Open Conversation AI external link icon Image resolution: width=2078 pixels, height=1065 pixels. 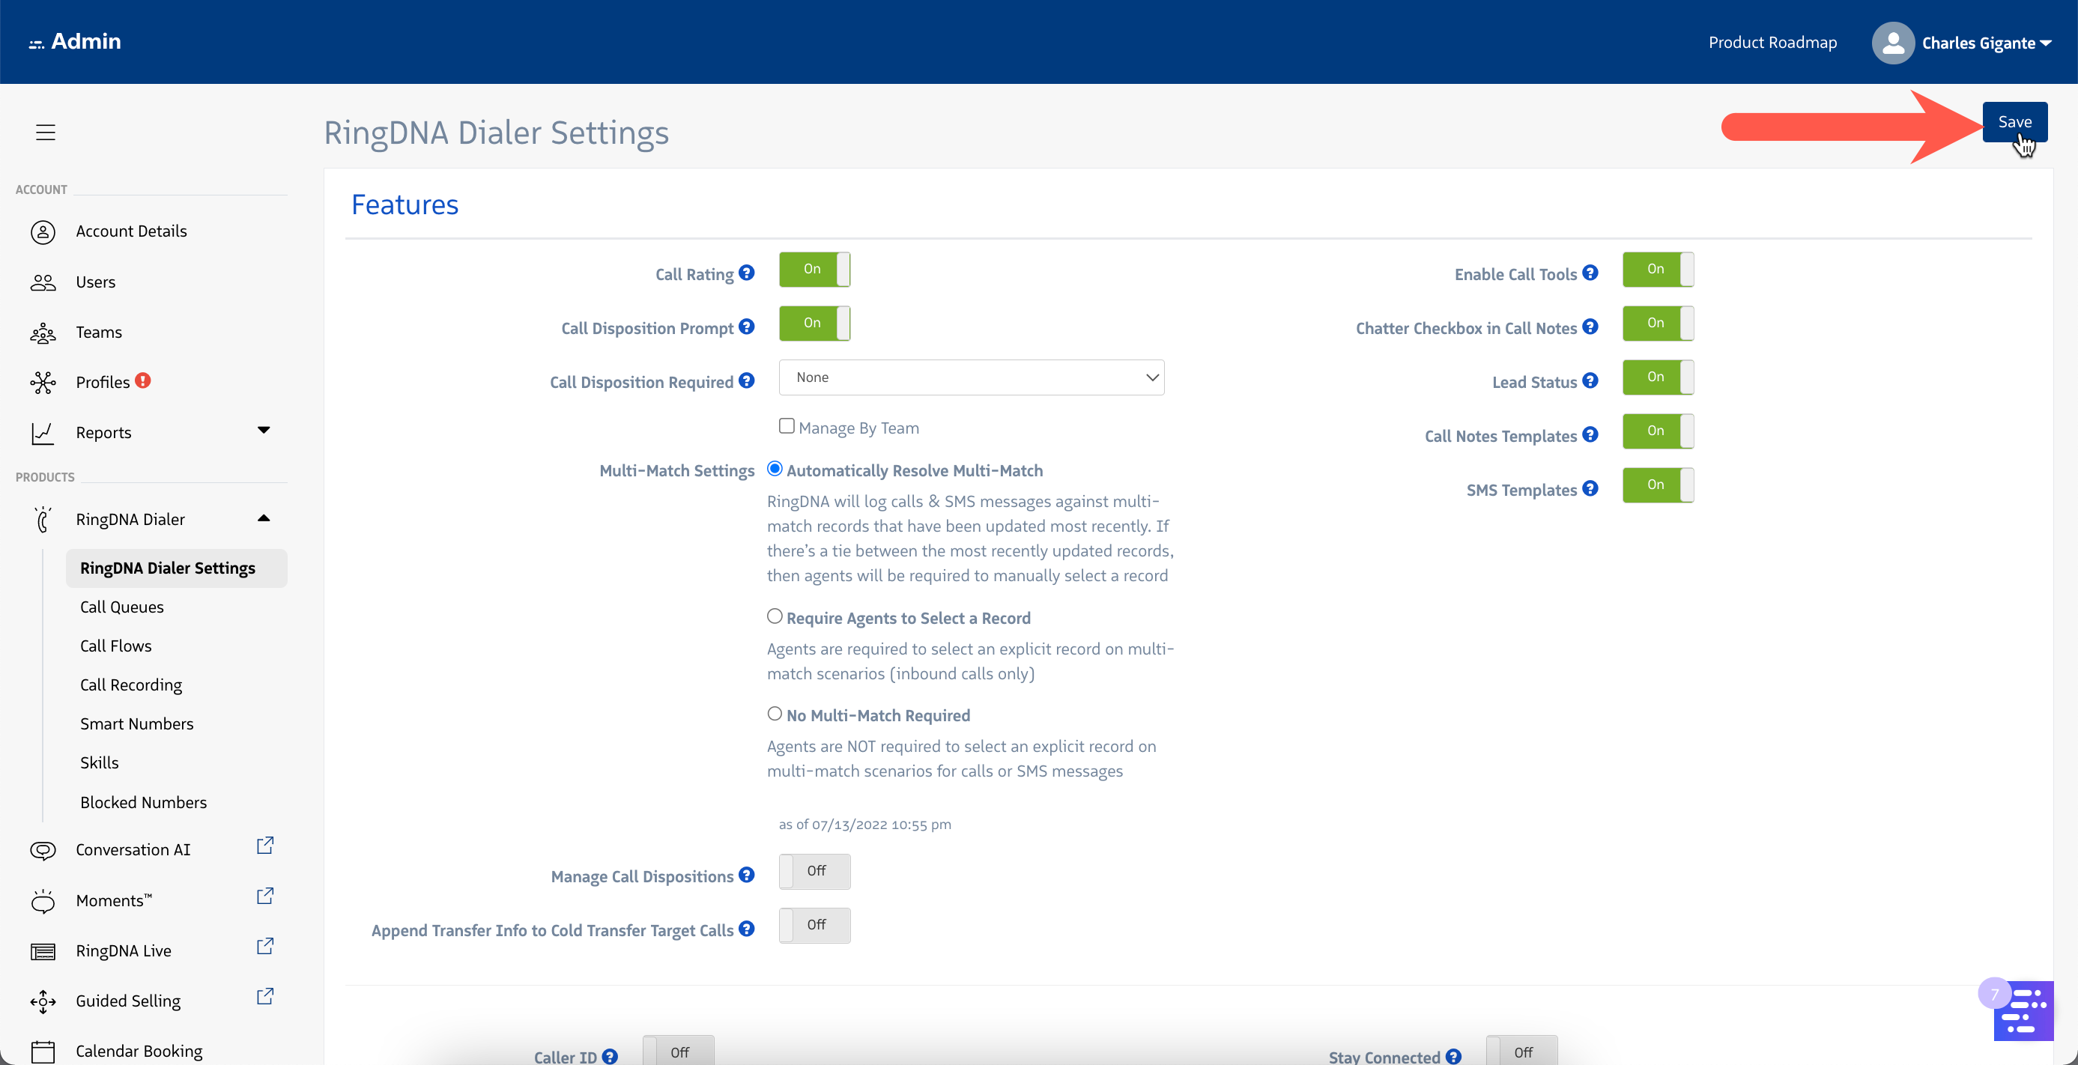[264, 846]
